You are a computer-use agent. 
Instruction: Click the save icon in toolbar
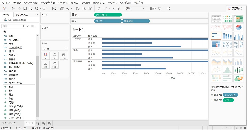[x=25, y=8]
